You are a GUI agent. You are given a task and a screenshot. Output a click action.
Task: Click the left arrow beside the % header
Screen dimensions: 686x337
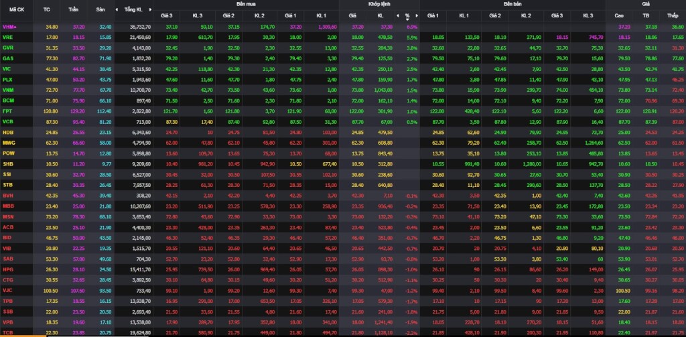click(x=398, y=15)
